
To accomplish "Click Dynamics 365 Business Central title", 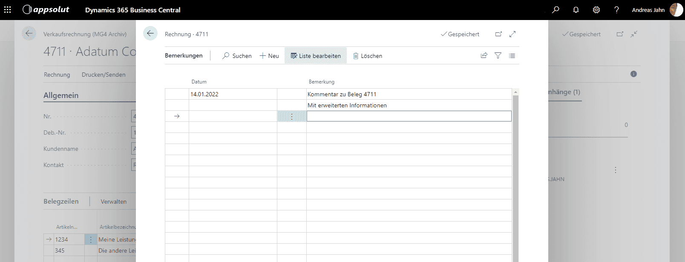I will point(132,10).
